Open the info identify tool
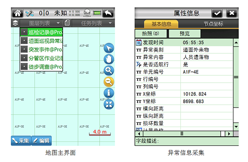 (109, 93)
